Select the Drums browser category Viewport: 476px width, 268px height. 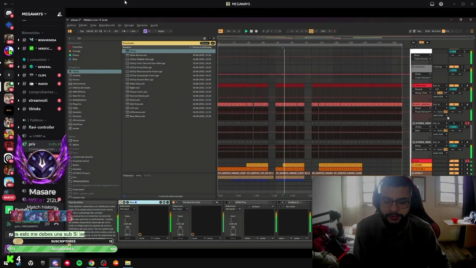click(76, 80)
